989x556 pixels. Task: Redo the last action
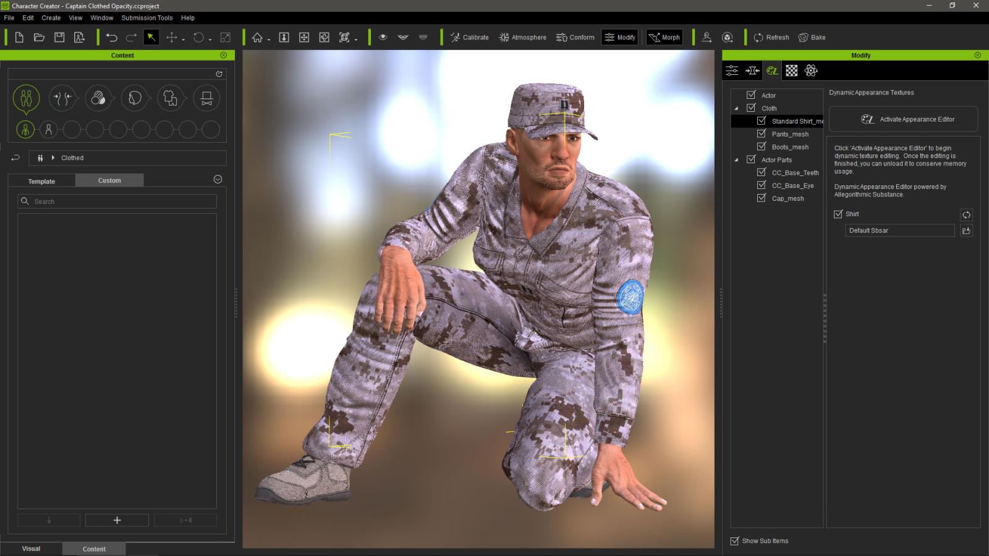[x=131, y=37]
